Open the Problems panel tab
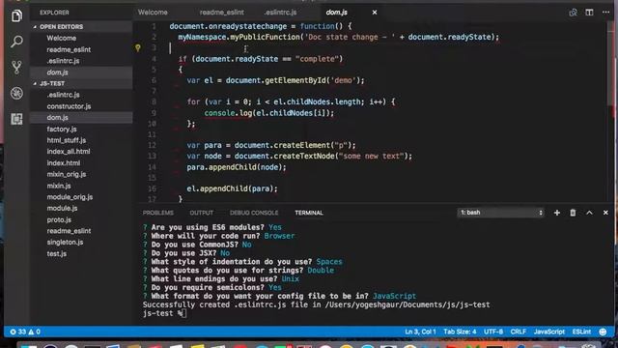This screenshot has width=618, height=348. click(x=158, y=213)
